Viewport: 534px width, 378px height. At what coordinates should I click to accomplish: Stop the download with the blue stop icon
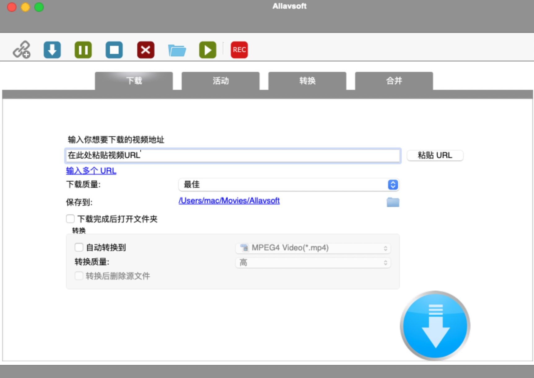click(114, 50)
